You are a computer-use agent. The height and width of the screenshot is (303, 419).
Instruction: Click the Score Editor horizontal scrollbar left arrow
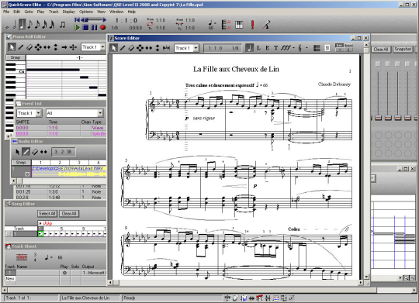(x=110, y=282)
